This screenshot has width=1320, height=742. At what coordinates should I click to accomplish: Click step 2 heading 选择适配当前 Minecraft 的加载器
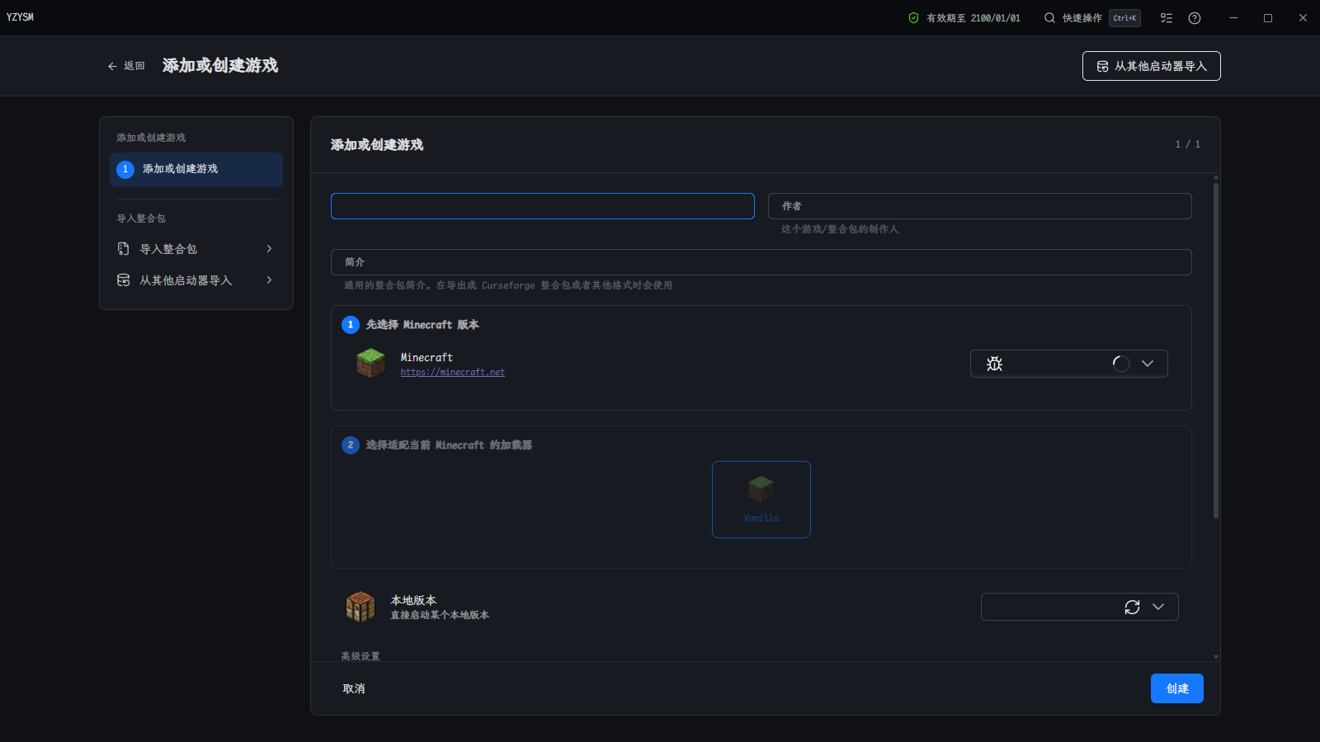(449, 445)
